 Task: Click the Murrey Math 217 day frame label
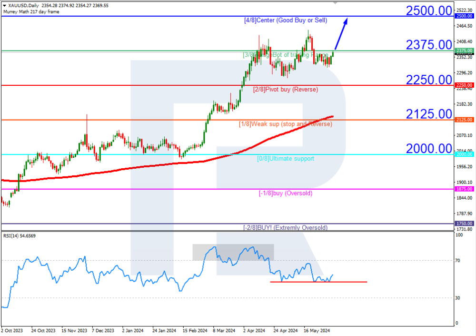31,11
